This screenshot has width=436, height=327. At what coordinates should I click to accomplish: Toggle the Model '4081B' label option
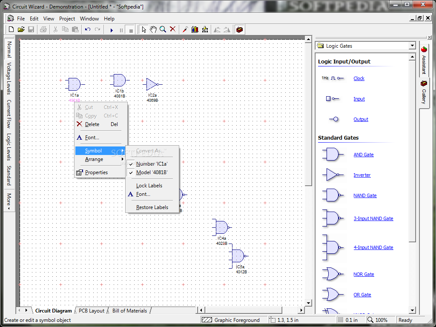[152, 172]
